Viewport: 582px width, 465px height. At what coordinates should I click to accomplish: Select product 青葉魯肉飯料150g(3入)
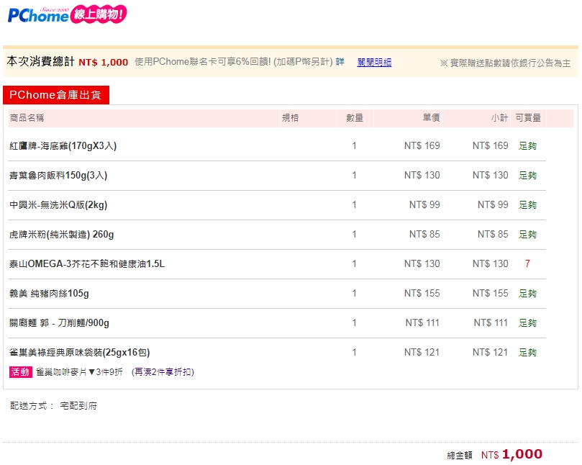pos(58,176)
